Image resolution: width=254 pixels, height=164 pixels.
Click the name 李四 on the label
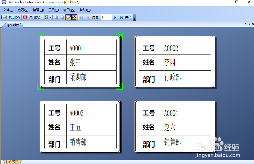pyautogui.click(x=170, y=62)
